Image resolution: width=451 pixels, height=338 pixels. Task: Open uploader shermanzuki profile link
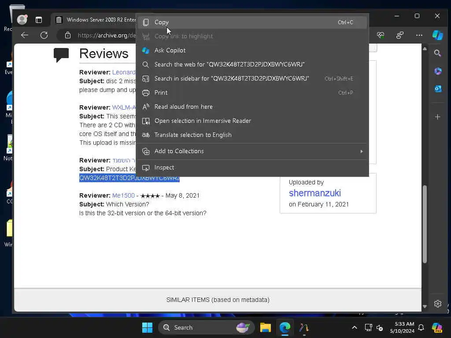point(314,193)
